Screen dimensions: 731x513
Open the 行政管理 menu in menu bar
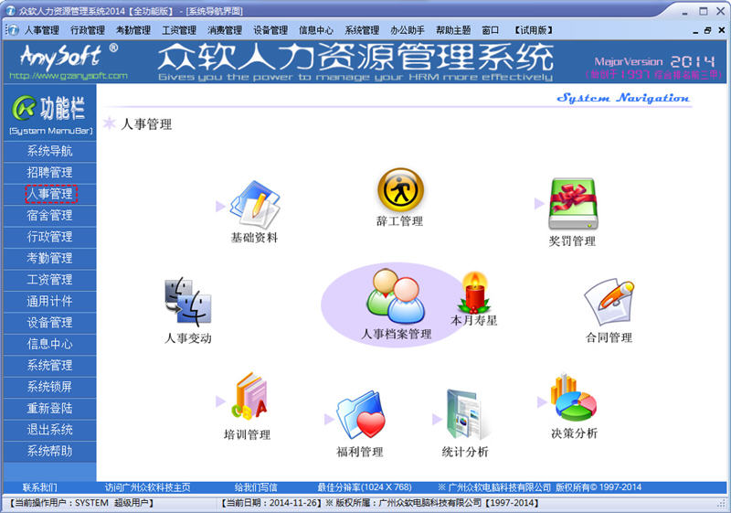pos(88,31)
